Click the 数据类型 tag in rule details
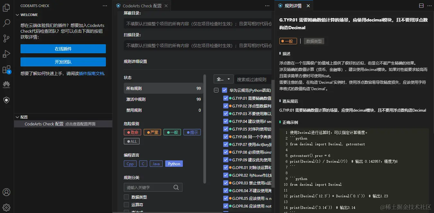 (x=314, y=41)
